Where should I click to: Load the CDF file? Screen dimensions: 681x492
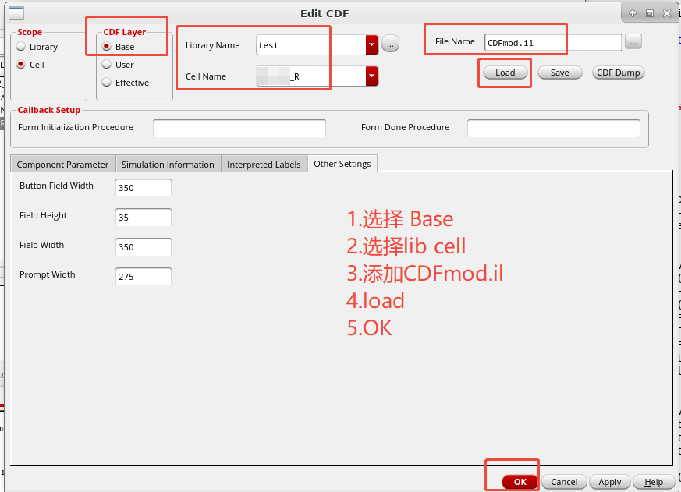[x=505, y=73]
